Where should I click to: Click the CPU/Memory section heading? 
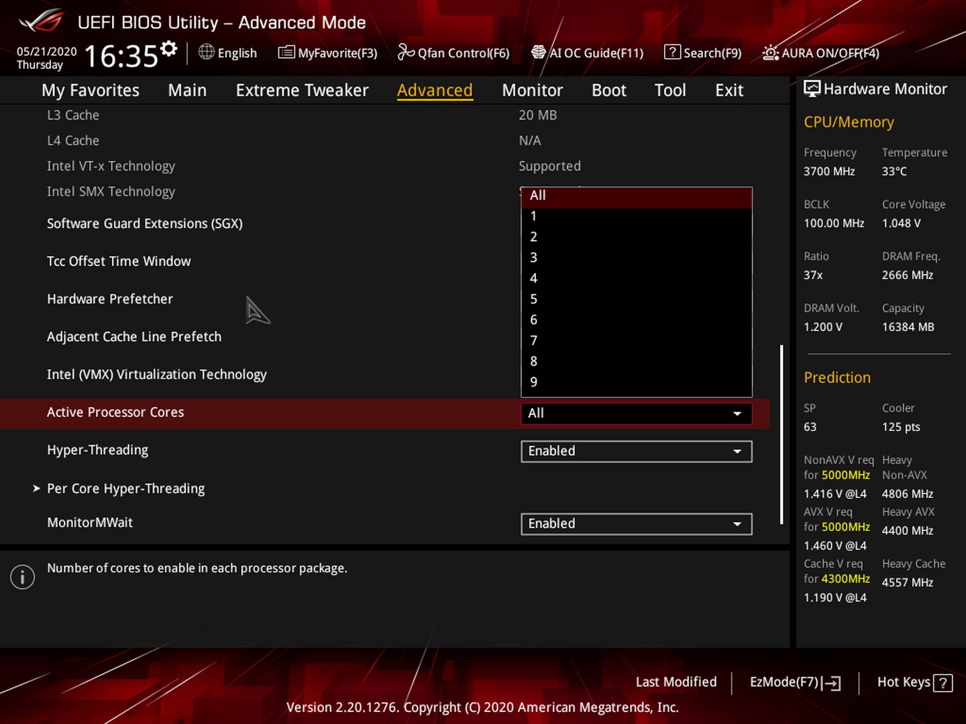coord(849,122)
